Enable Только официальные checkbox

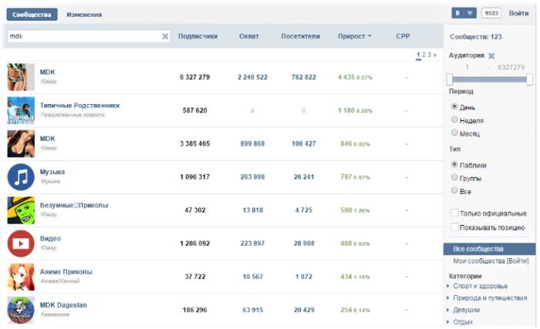[x=454, y=213]
